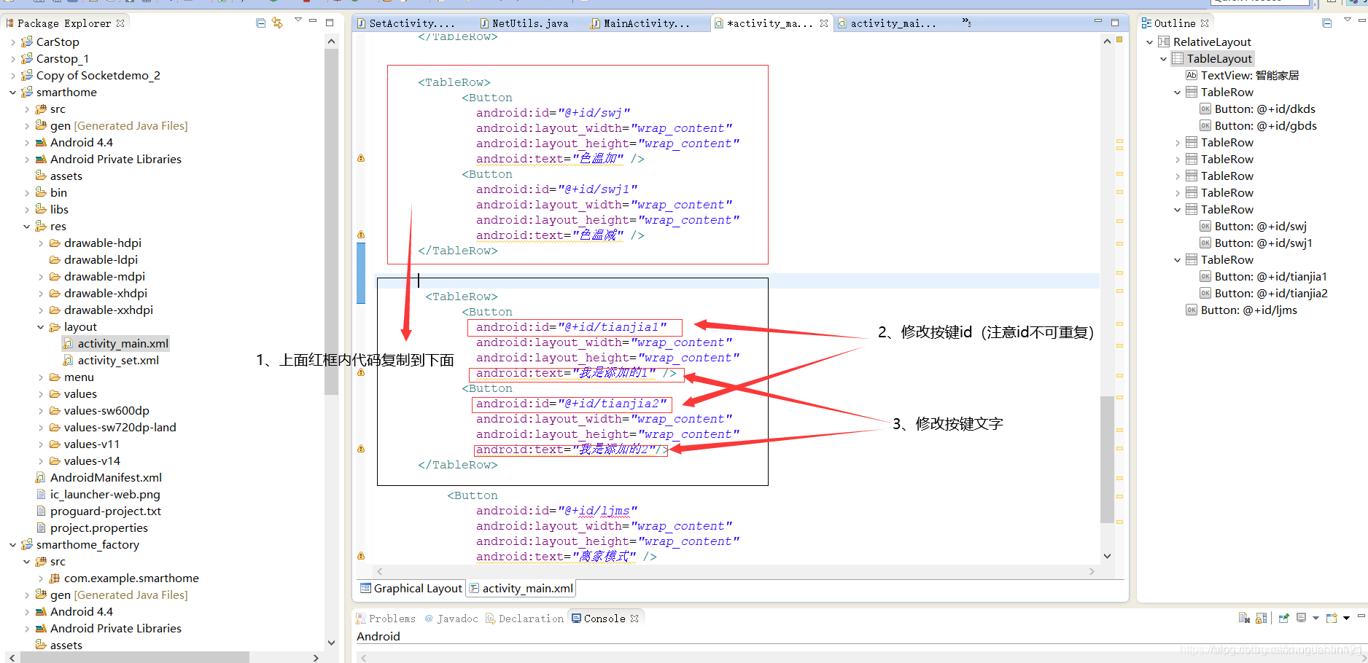Select proguard-project.txt file
This screenshot has width=1368, height=663.
pyautogui.click(x=98, y=511)
